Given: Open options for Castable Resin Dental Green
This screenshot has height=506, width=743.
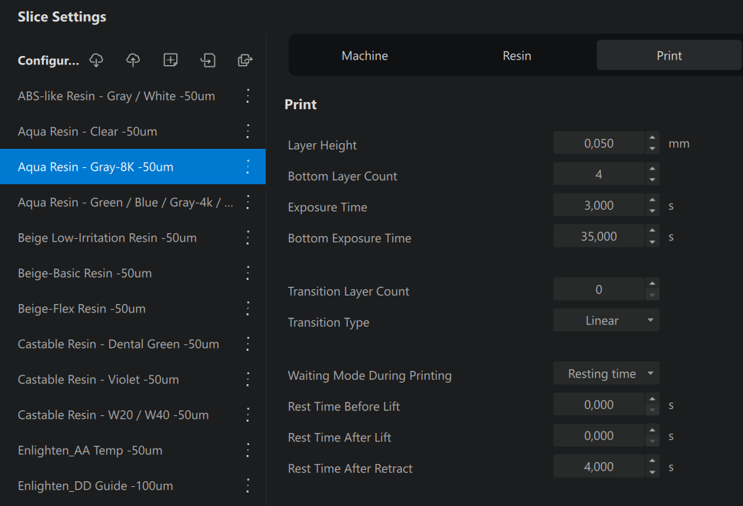Looking at the screenshot, I should (x=248, y=344).
